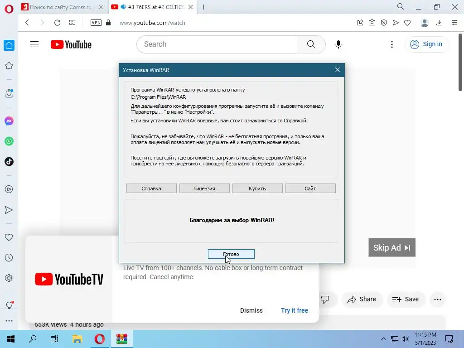Open the sidebar three-dots more menu
The image size is (464, 348).
click(9, 321)
